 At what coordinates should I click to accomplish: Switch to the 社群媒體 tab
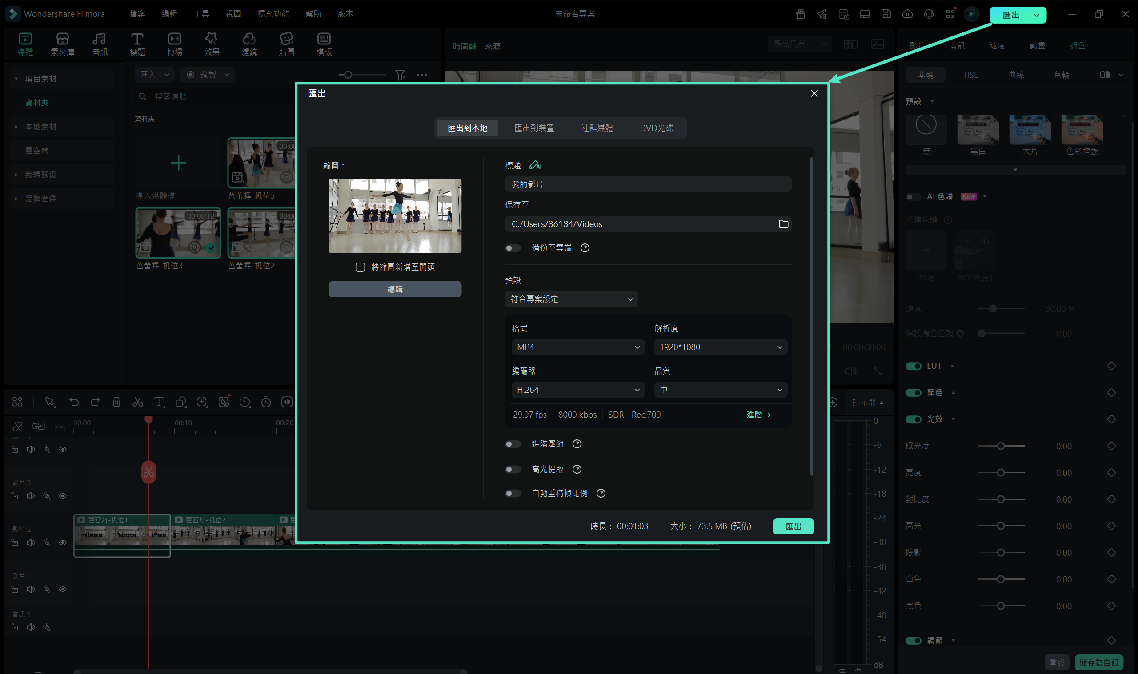597,128
